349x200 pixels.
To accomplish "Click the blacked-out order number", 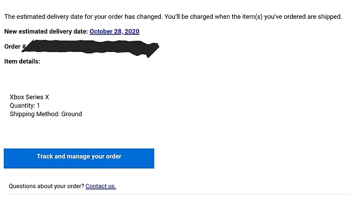I will coord(91,48).
